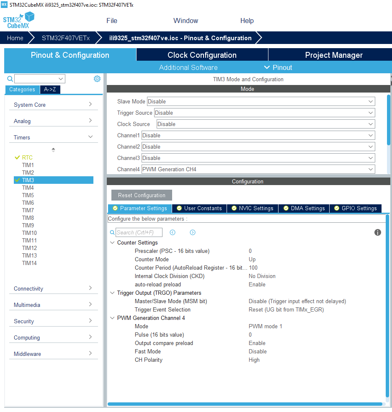Screen dimensions: 392x412
Task: Select the Parameter Settings tab
Action: click(x=140, y=208)
